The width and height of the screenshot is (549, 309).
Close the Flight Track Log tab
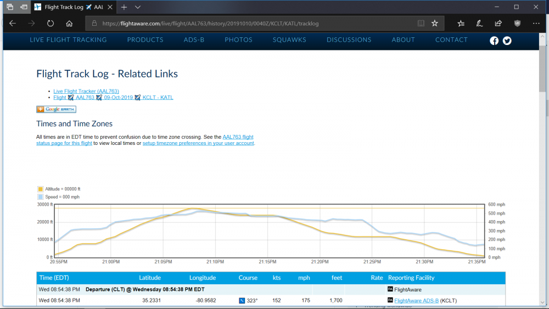tap(110, 7)
